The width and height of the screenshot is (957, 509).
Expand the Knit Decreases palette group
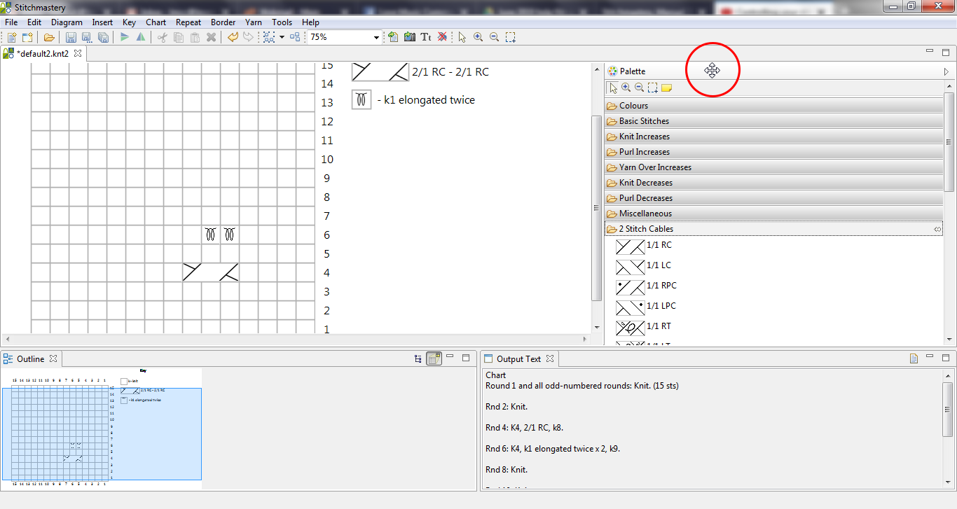point(645,183)
